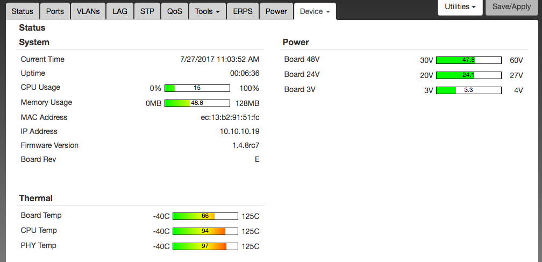542x262 pixels.
Task: Click the Board 3V voltage bar
Action: (x=468, y=90)
